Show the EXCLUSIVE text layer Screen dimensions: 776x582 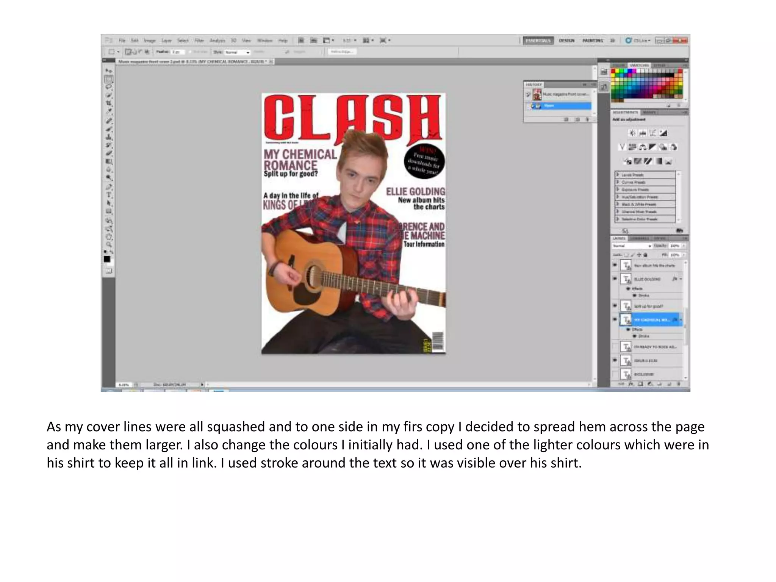point(615,374)
